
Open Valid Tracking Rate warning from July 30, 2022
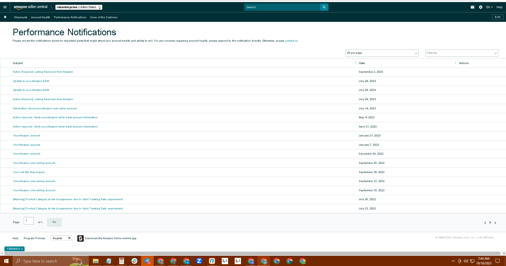(x=68, y=199)
